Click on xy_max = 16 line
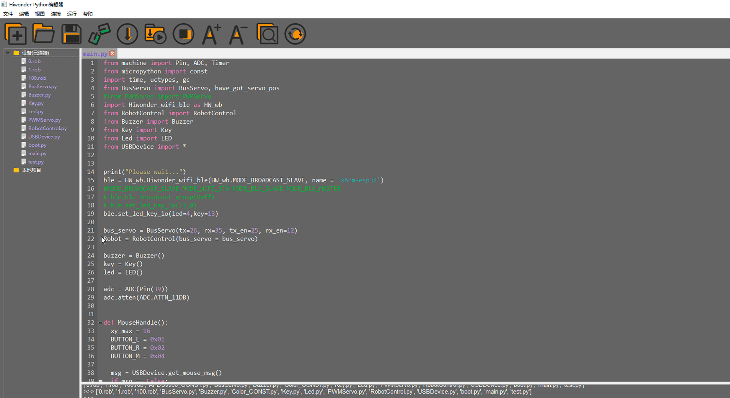Image resolution: width=730 pixels, height=398 pixels. 130,331
